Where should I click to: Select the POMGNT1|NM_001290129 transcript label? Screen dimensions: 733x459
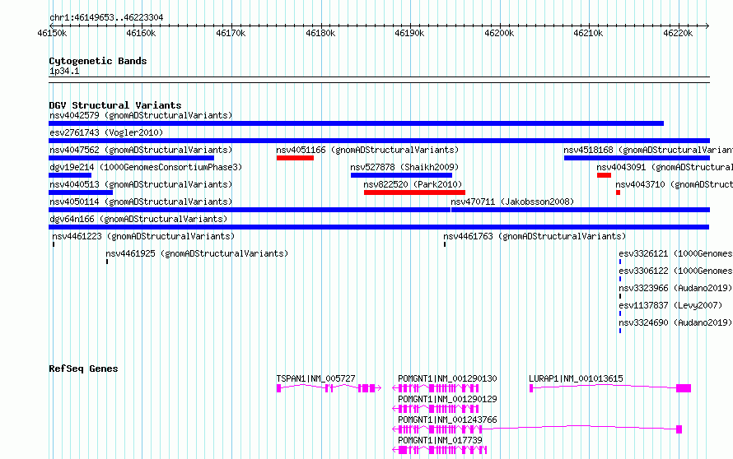pyautogui.click(x=447, y=399)
